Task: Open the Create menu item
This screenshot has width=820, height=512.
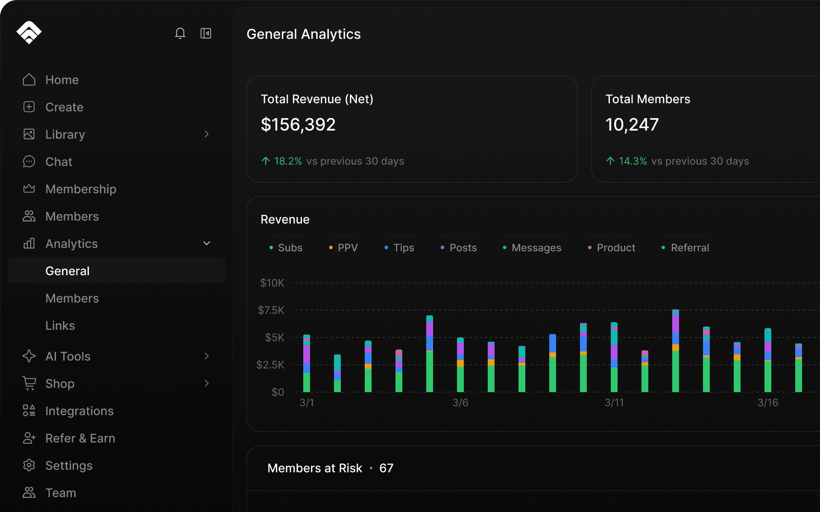Action: [x=117, y=107]
